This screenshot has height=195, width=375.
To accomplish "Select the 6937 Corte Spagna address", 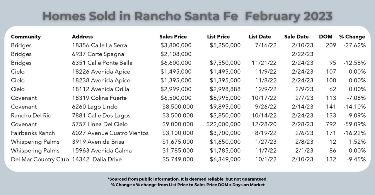I will click(98, 54).
